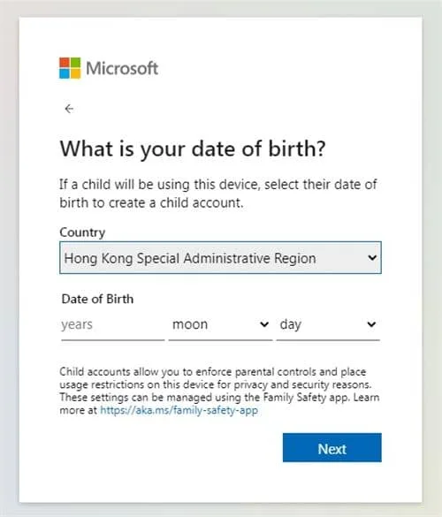Click the 'What is your date of birth?' heading
Viewport: 442px width, 517px height.
[193, 148]
